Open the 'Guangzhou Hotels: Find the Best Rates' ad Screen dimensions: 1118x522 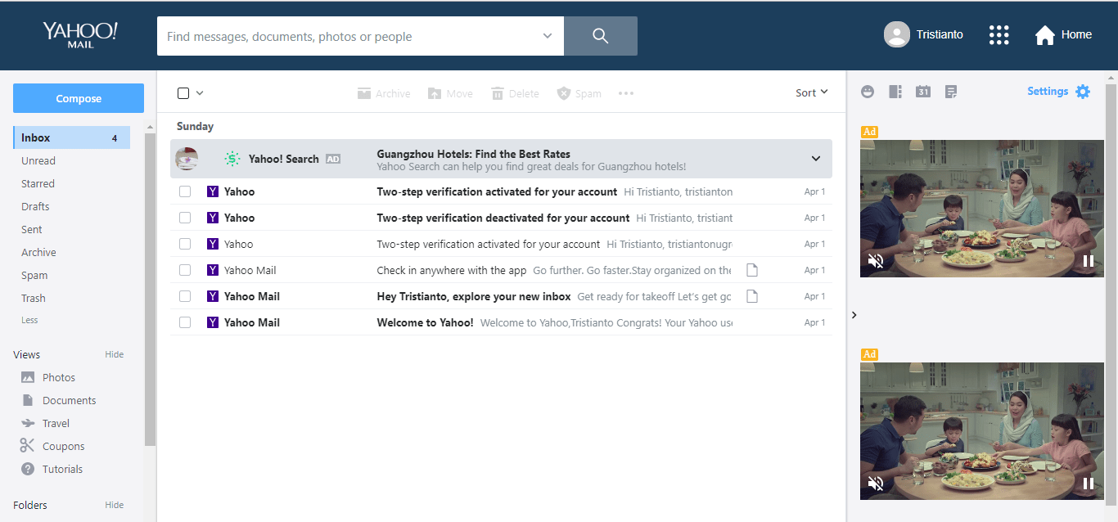501,159
